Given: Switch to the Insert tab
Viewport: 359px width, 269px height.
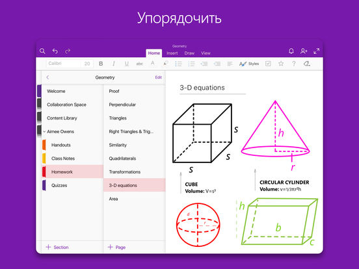Looking at the screenshot, I should click(x=172, y=53).
